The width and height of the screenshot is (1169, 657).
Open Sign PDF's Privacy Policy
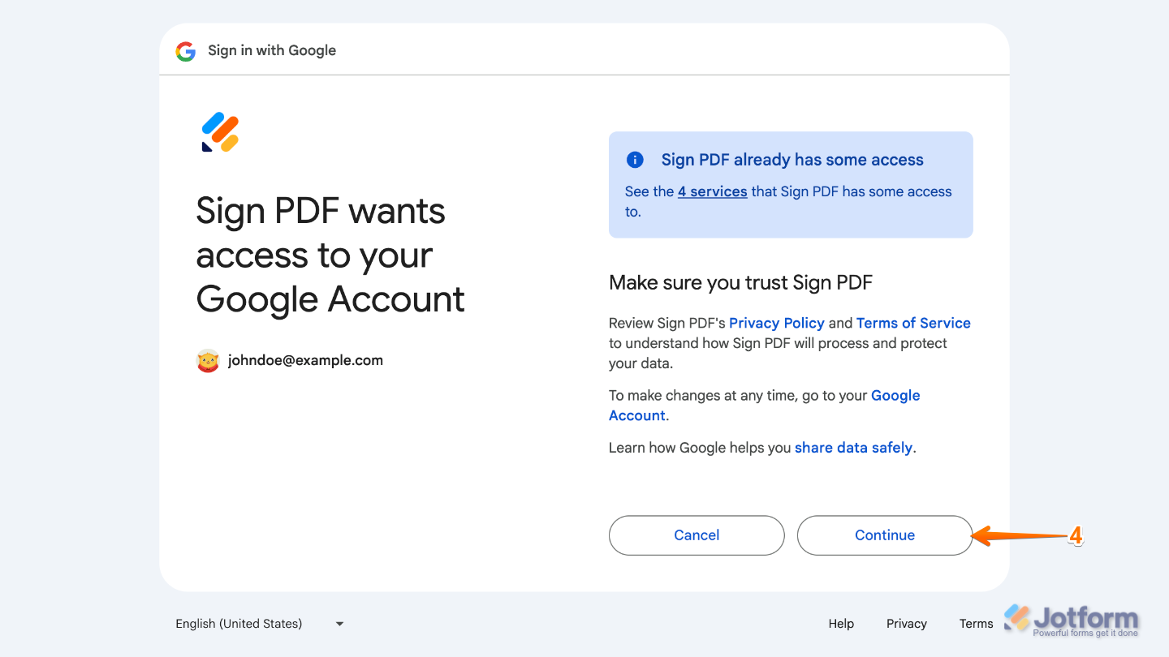[x=776, y=323]
